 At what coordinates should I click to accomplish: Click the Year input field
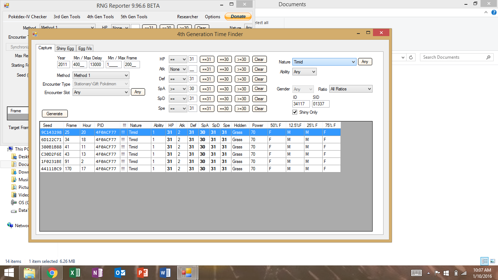(x=63, y=65)
